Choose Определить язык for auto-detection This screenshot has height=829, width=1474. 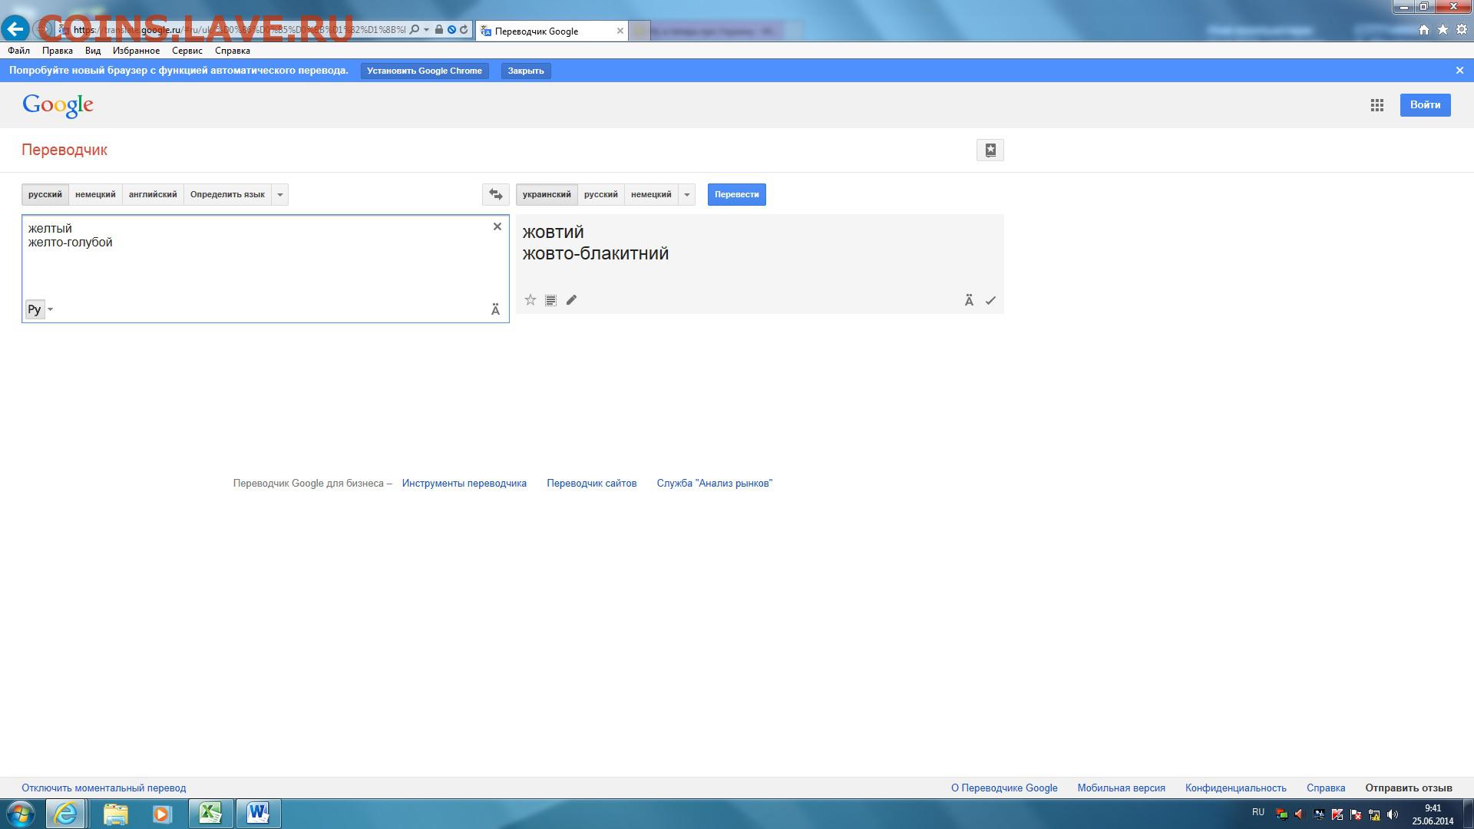(227, 194)
